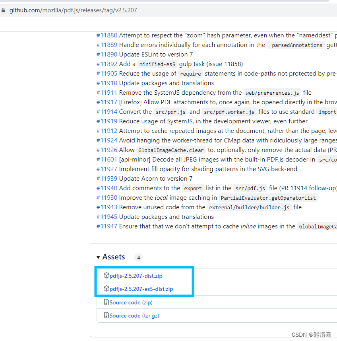Screen dimensions: 337x341
Task: Open pull request #11947 link
Action: [107, 226]
